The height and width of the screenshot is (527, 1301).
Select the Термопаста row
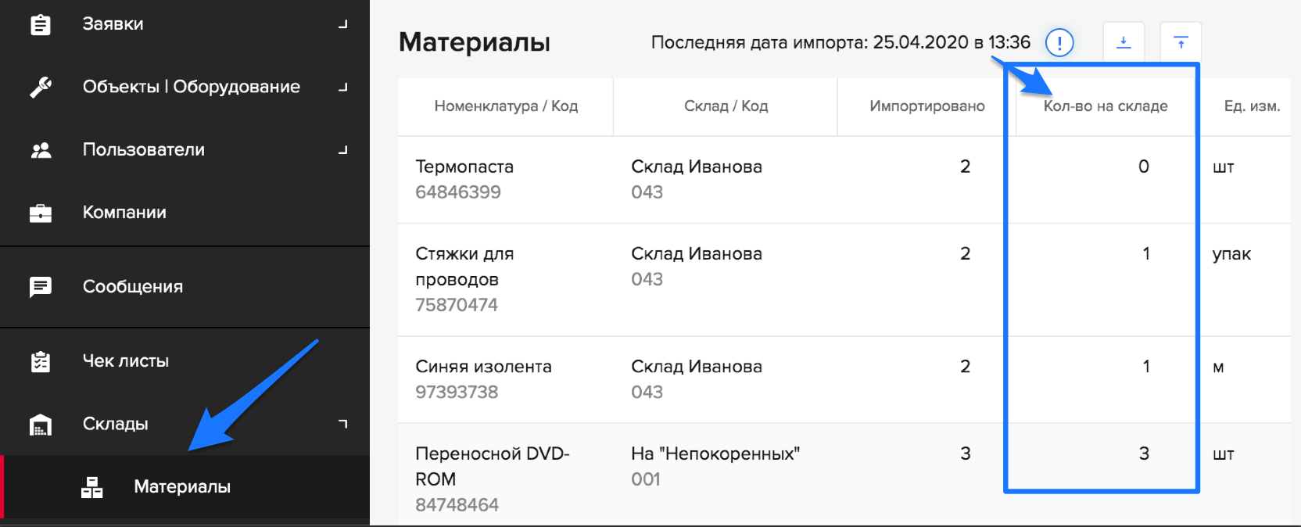click(x=844, y=180)
